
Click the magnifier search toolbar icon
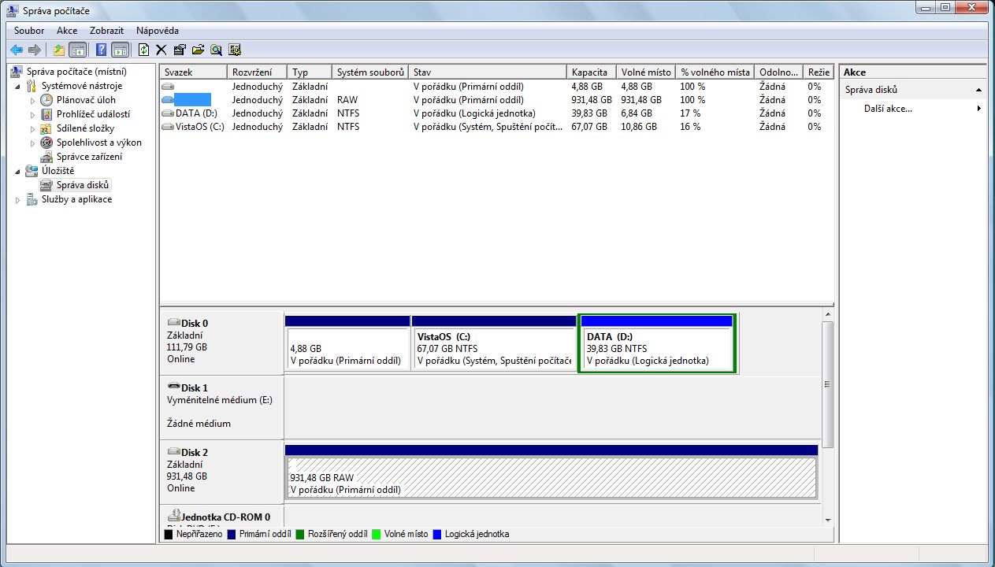216,50
